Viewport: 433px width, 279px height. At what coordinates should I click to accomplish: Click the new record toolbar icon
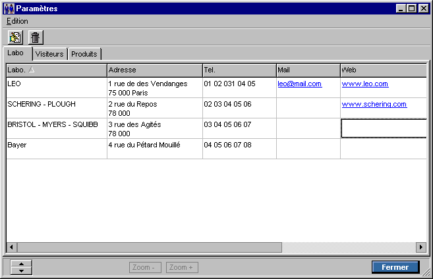pos(15,38)
